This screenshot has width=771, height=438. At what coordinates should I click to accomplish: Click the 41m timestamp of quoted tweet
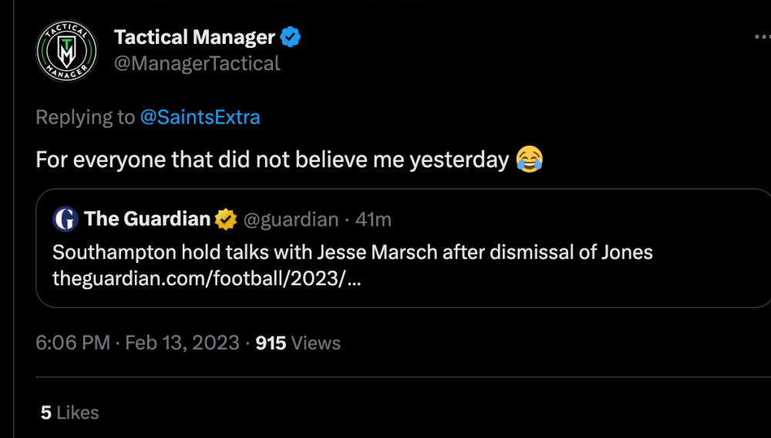pos(373,220)
